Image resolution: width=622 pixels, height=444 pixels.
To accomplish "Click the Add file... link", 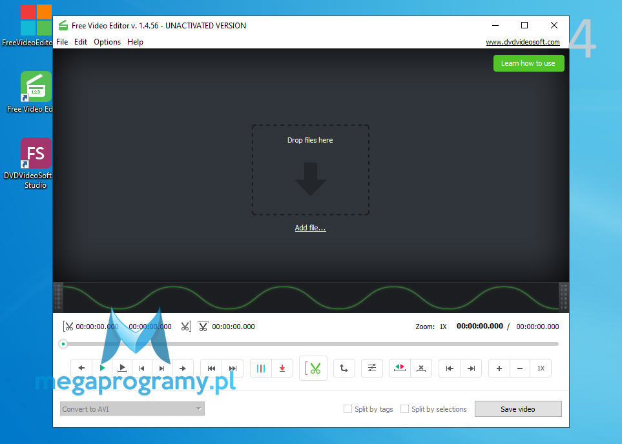I will (310, 228).
